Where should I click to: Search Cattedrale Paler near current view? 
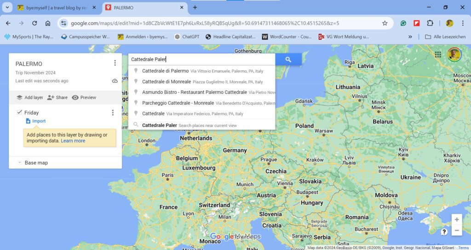[x=201, y=125]
